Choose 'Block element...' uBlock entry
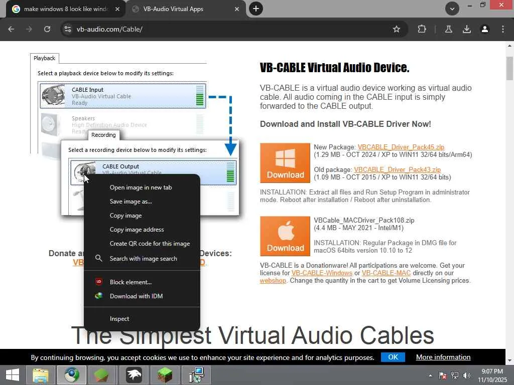The image size is (514, 385). (142, 282)
